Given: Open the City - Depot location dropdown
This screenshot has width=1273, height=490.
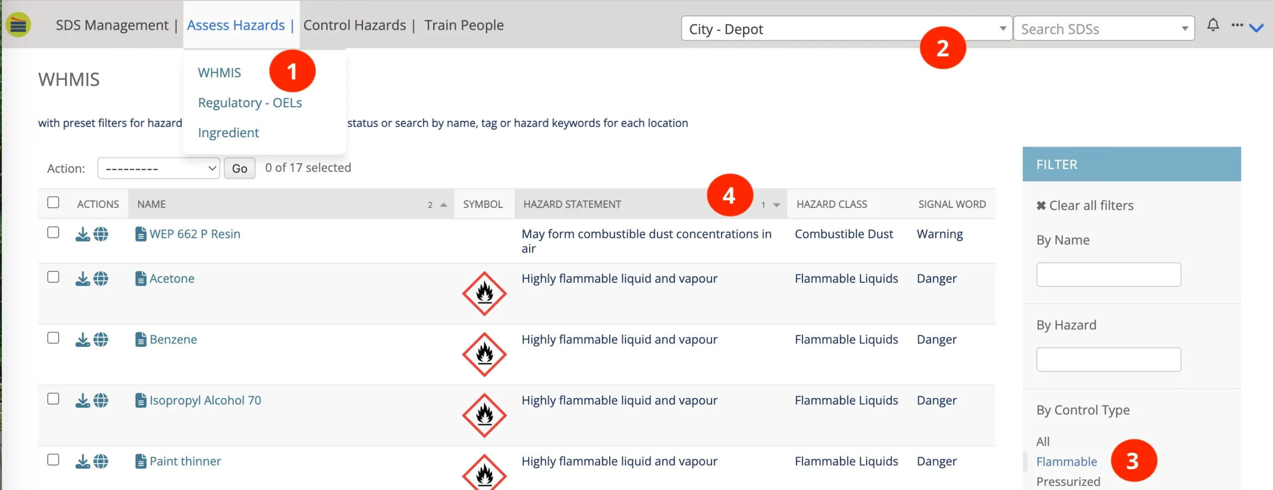Looking at the screenshot, I should coord(845,29).
